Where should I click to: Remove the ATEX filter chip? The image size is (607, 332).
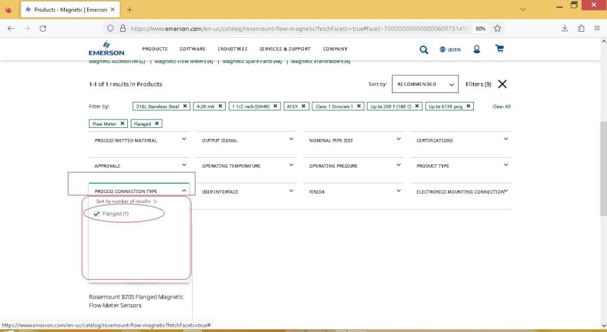pyautogui.click(x=303, y=106)
